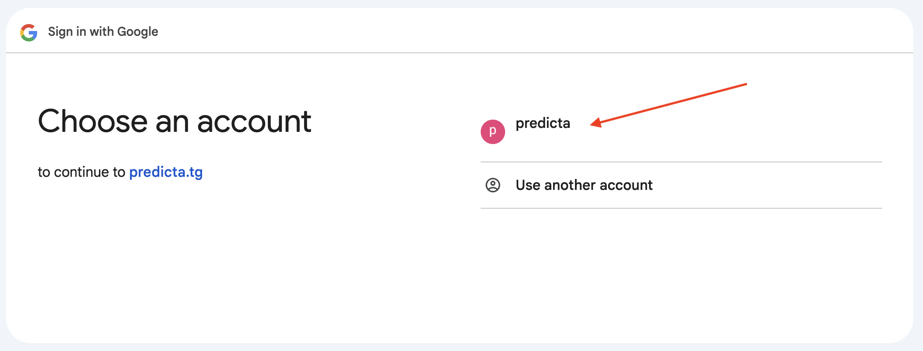Click the word "Choose" in the main heading
The height and width of the screenshot is (351, 923).
click(92, 121)
